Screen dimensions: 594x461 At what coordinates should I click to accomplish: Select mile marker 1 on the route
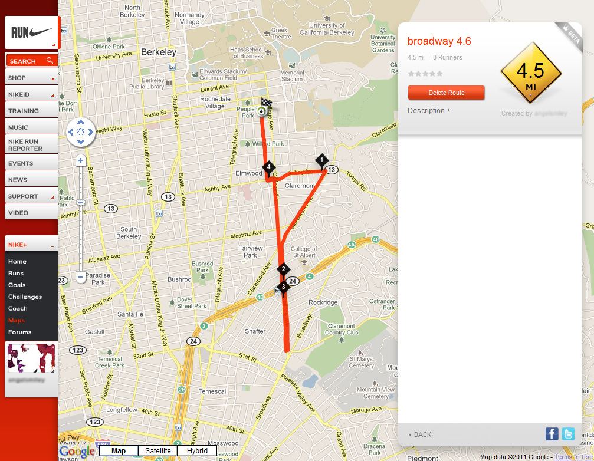[x=321, y=160]
